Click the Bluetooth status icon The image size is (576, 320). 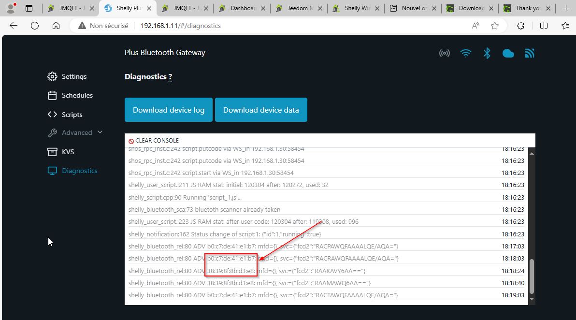[487, 53]
